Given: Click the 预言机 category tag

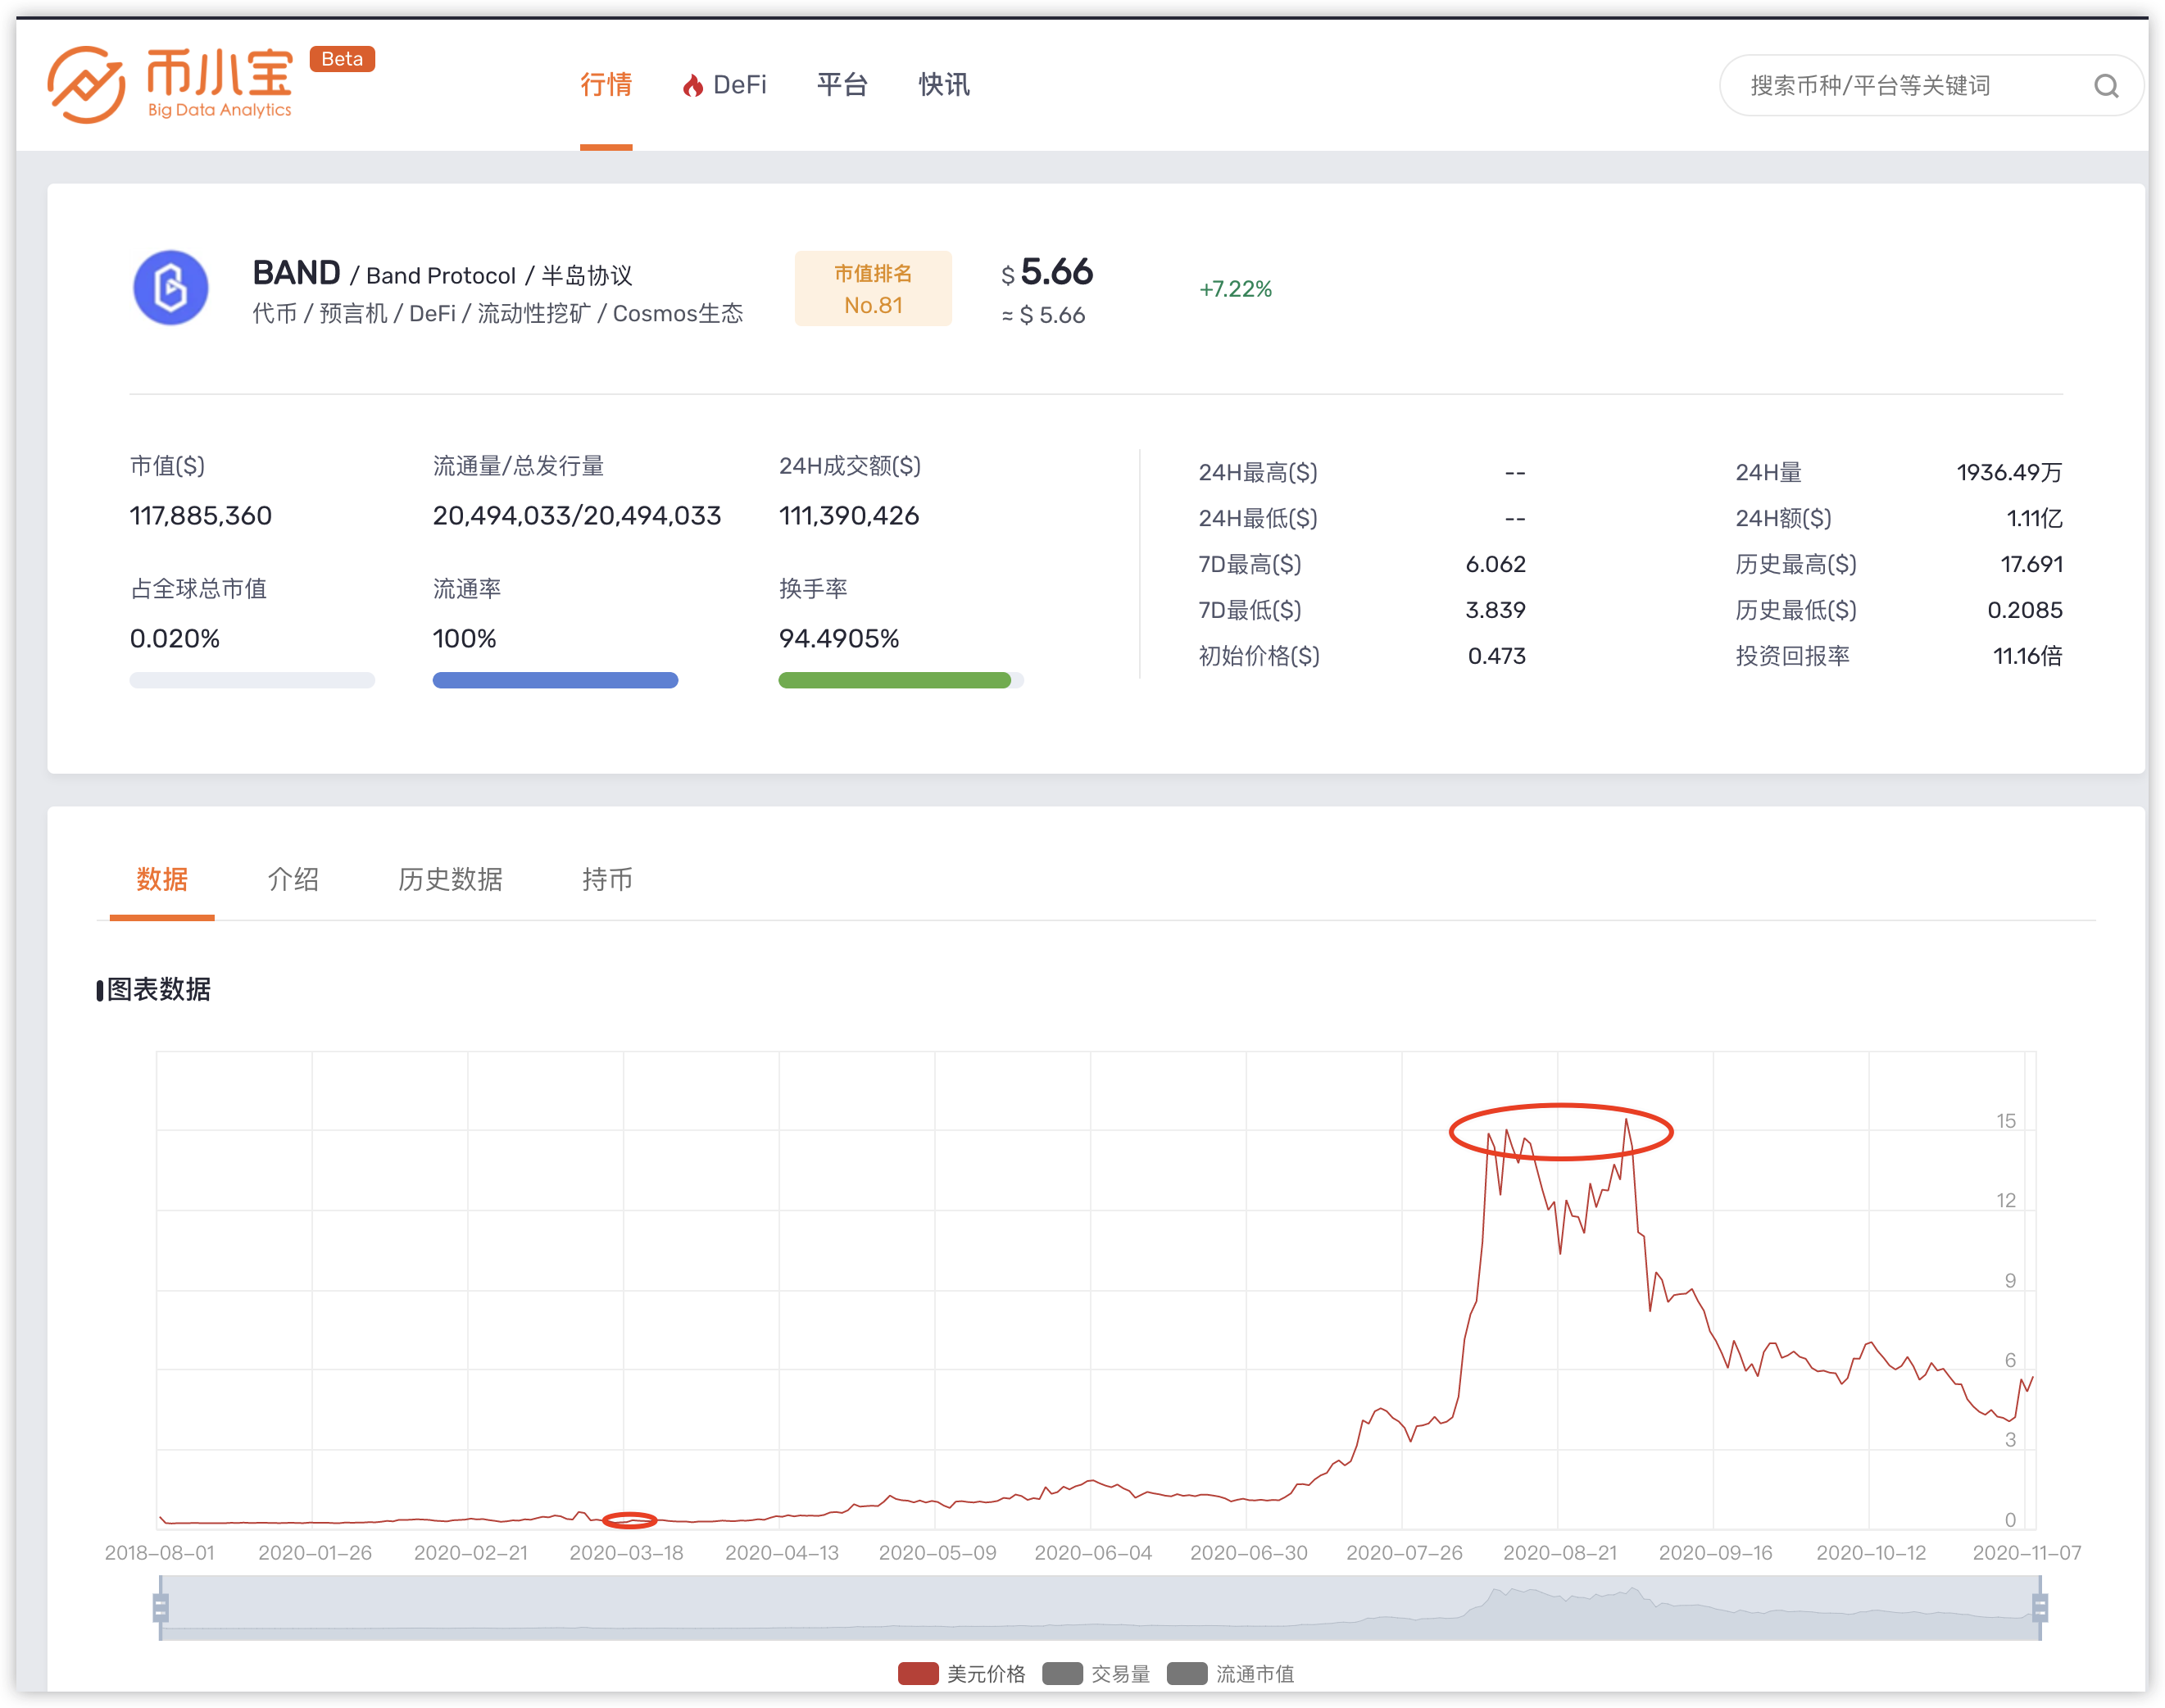Looking at the screenshot, I should (x=353, y=314).
